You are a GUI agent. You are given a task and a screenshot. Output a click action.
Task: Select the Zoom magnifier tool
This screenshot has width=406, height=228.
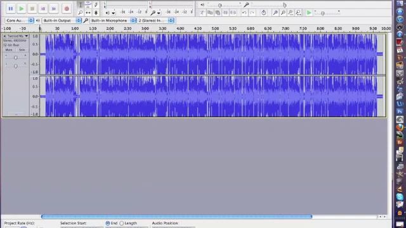coord(81,13)
